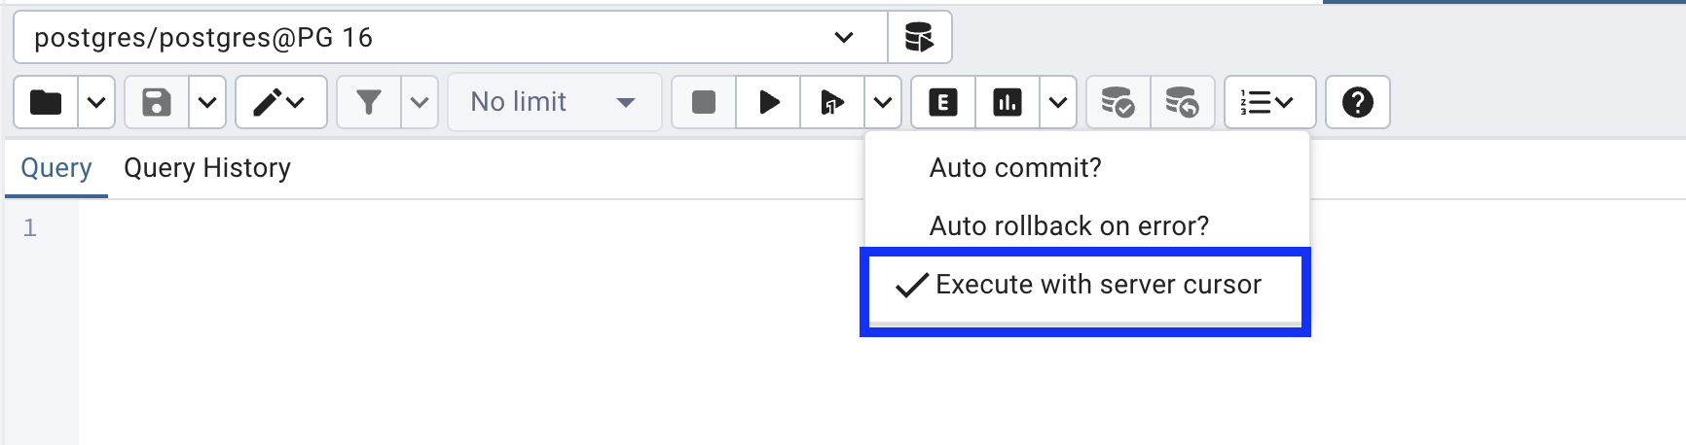
Task: Open the Edit pencil tool menu
Action: 280,102
